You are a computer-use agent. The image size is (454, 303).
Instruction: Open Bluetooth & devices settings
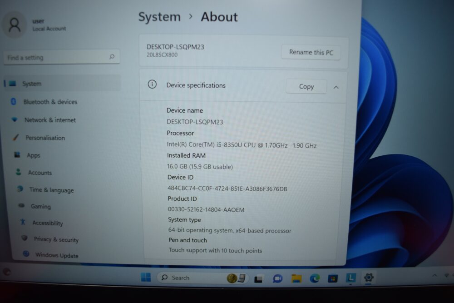(50, 102)
